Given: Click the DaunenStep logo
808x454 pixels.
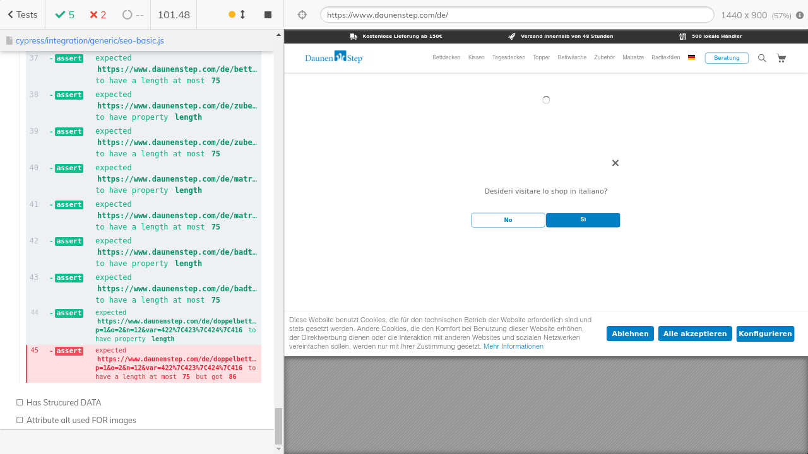Looking at the screenshot, I should pyautogui.click(x=334, y=57).
